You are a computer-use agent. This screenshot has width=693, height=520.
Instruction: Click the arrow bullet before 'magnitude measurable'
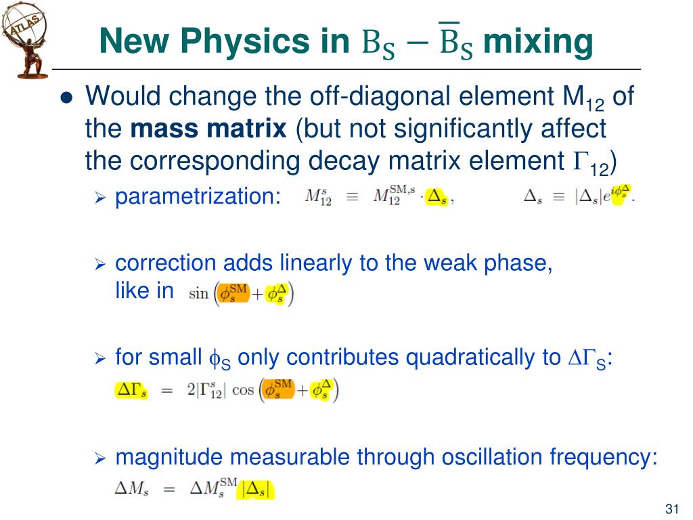click(100, 458)
